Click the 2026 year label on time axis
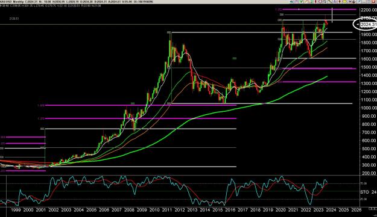Screen dimensions: 377x217 356,210
